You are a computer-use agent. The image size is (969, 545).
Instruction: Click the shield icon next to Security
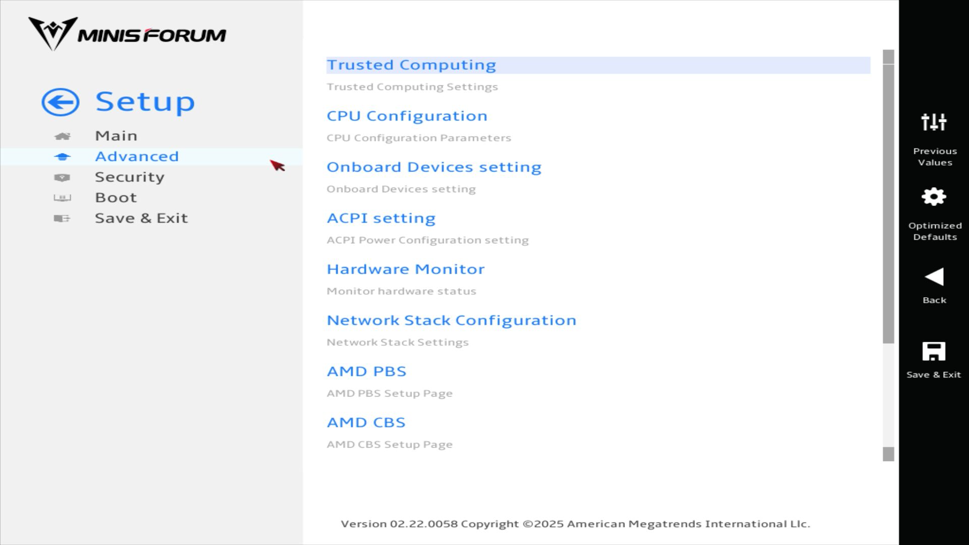point(62,178)
